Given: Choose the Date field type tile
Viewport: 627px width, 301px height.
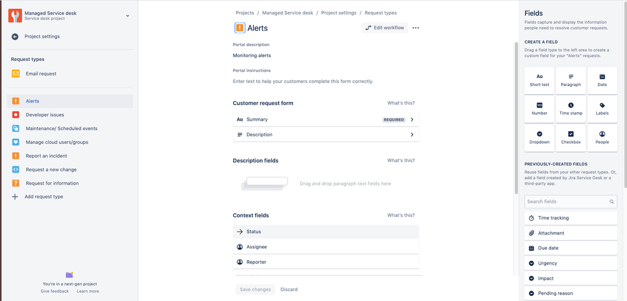Looking at the screenshot, I should click(602, 80).
